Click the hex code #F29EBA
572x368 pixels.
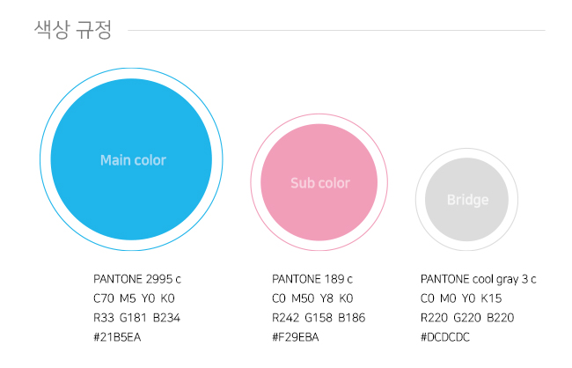(x=296, y=337)
